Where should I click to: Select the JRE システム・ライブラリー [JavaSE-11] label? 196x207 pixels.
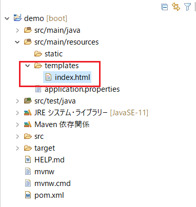click(91, 113)
